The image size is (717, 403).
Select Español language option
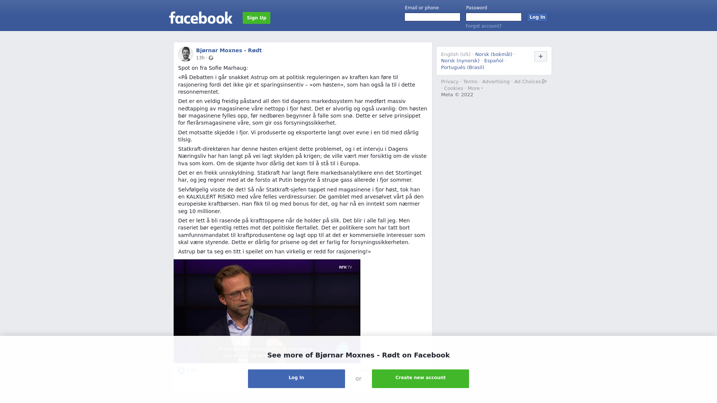click(494, 61)
